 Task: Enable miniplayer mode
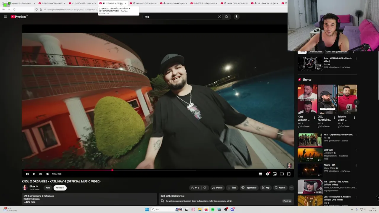coord(274,174)
